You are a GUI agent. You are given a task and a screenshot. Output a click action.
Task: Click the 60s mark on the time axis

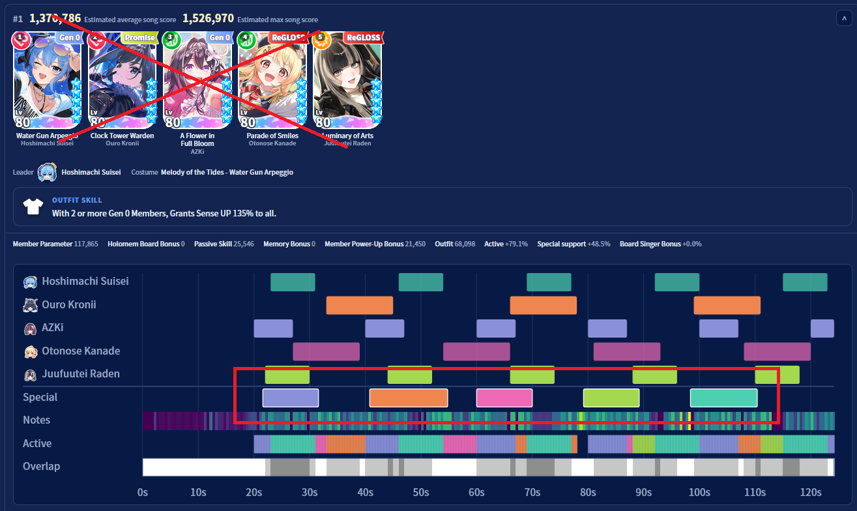tap(476, 492)
